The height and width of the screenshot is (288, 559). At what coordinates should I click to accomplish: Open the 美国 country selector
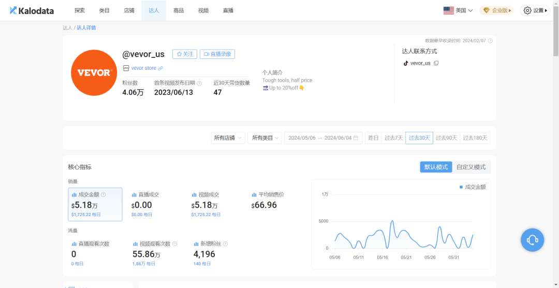tap(458, 10)
